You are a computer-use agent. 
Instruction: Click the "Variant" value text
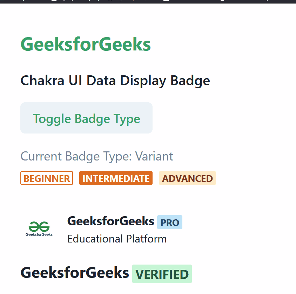click(x=154, y=156)
